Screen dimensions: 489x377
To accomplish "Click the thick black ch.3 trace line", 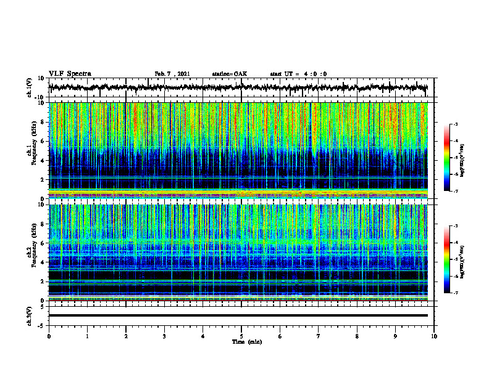I will (238, 315).
